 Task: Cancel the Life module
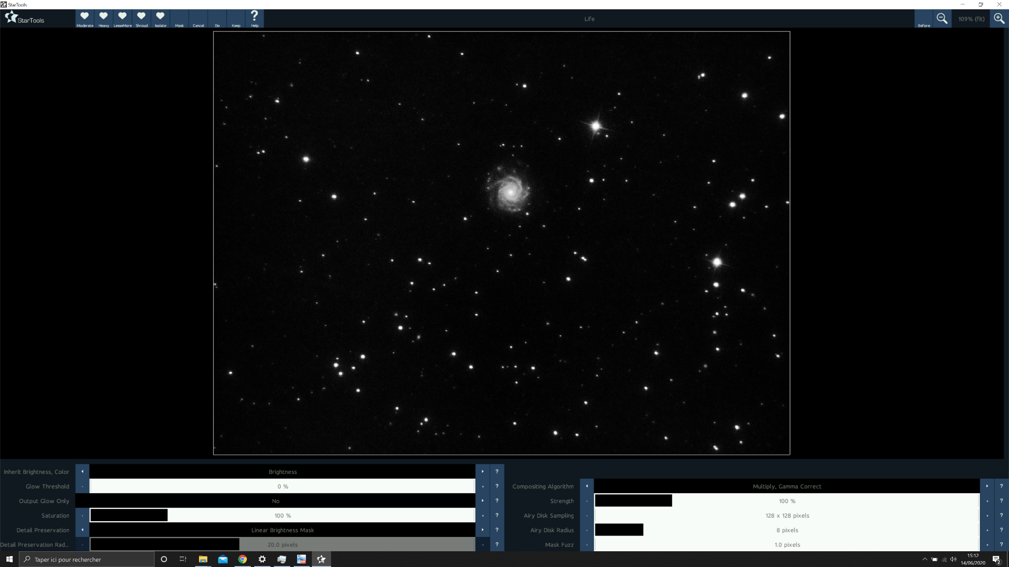[198, 19]
